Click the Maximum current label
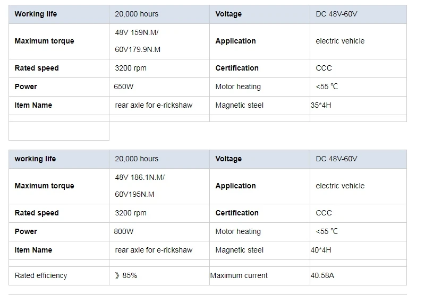 click(239, 275)
